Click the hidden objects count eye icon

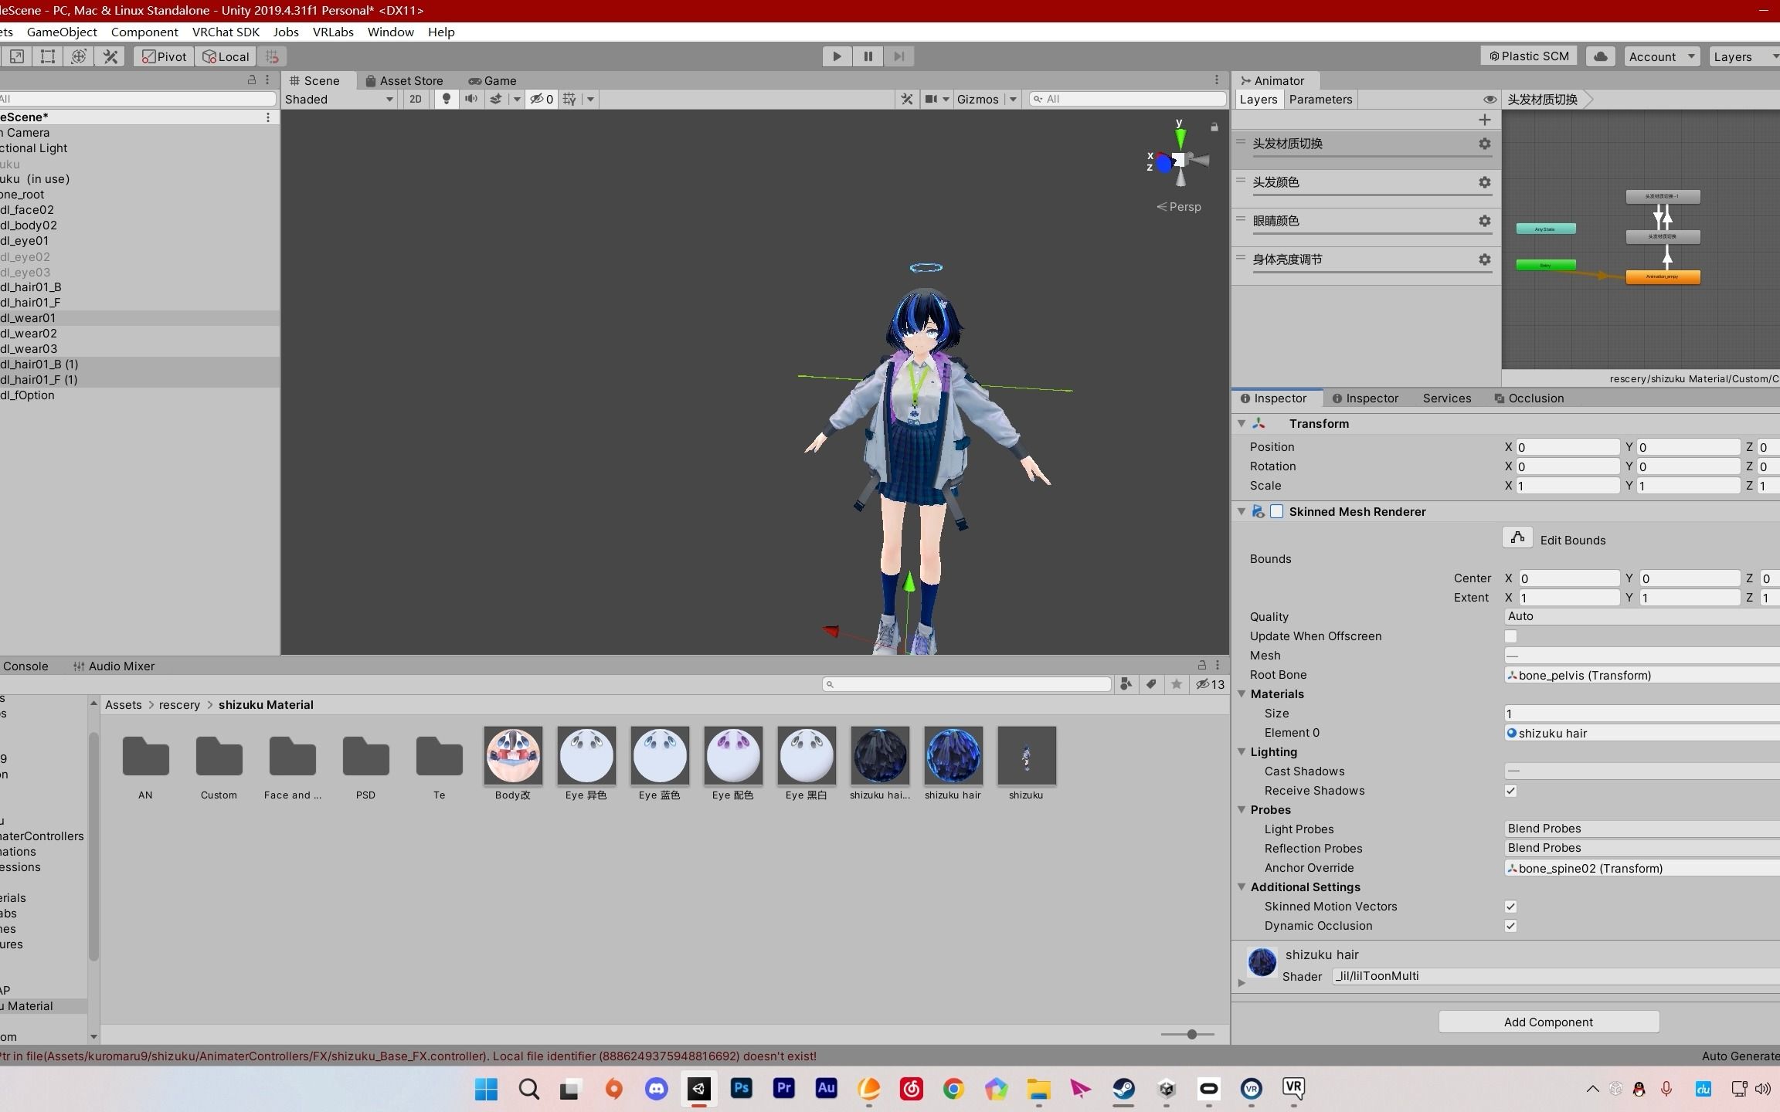[540, 99]
